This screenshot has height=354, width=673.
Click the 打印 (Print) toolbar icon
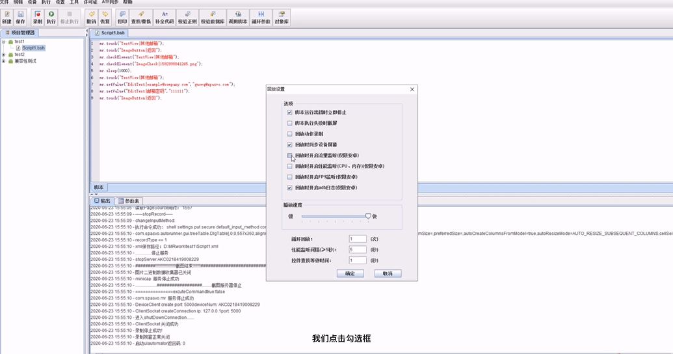pyautogui.click(x=122, y=17)
